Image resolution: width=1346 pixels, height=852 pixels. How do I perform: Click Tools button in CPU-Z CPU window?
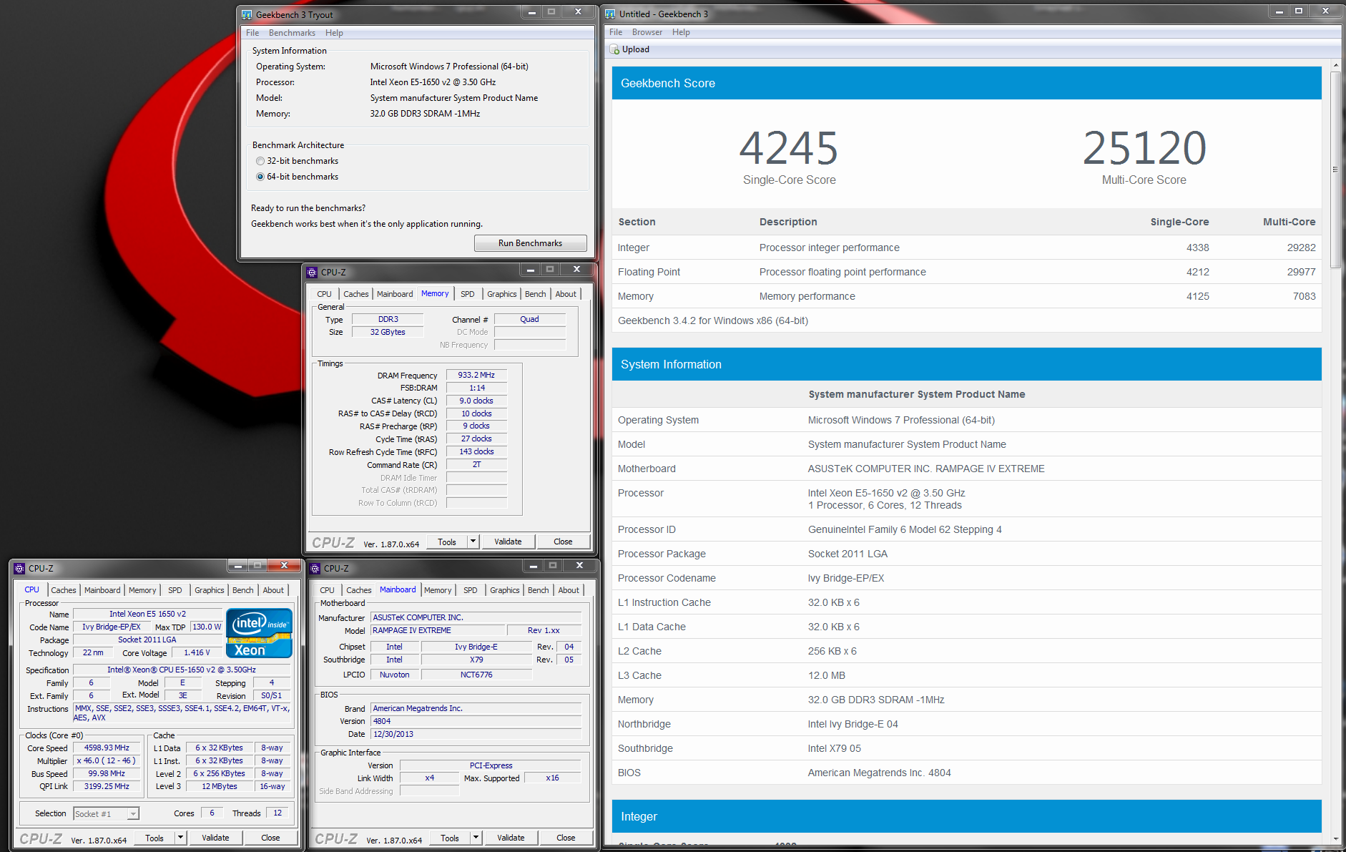pyautogui.click(x=154, y=838)
